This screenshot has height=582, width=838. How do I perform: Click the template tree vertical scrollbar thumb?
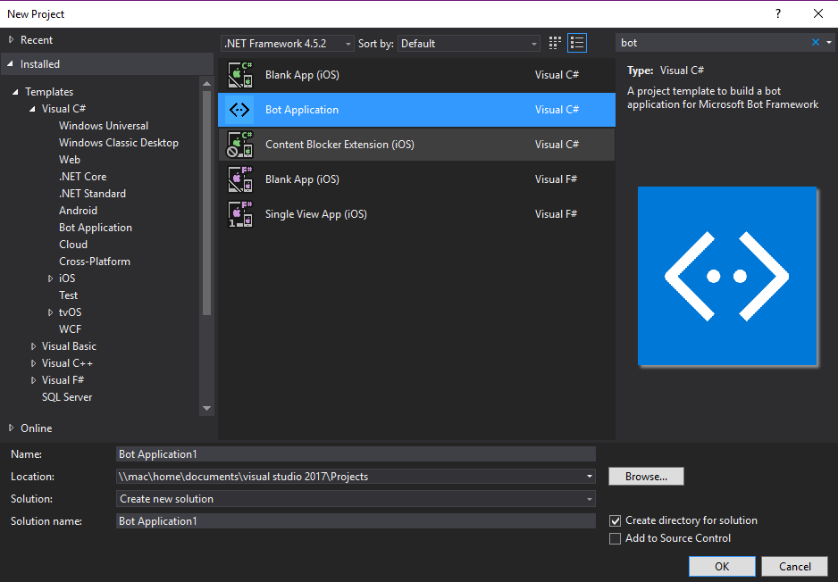(x=207, y=203)
